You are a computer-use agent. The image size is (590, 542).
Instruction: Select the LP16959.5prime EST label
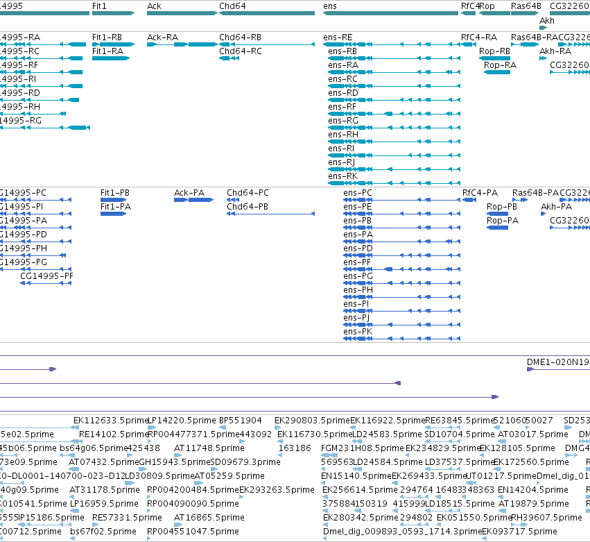104,504
